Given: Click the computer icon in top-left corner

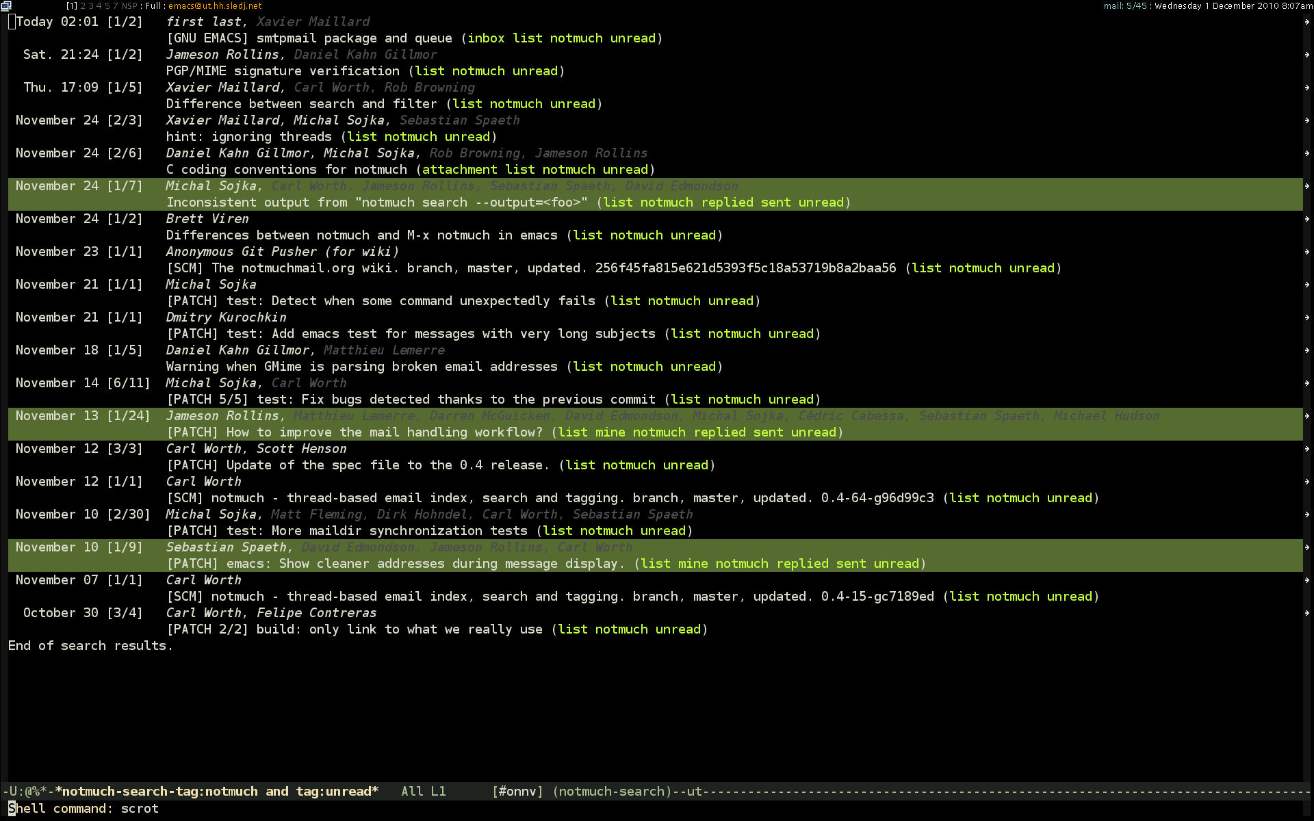Looking at the screenshot, I should 5,5.
